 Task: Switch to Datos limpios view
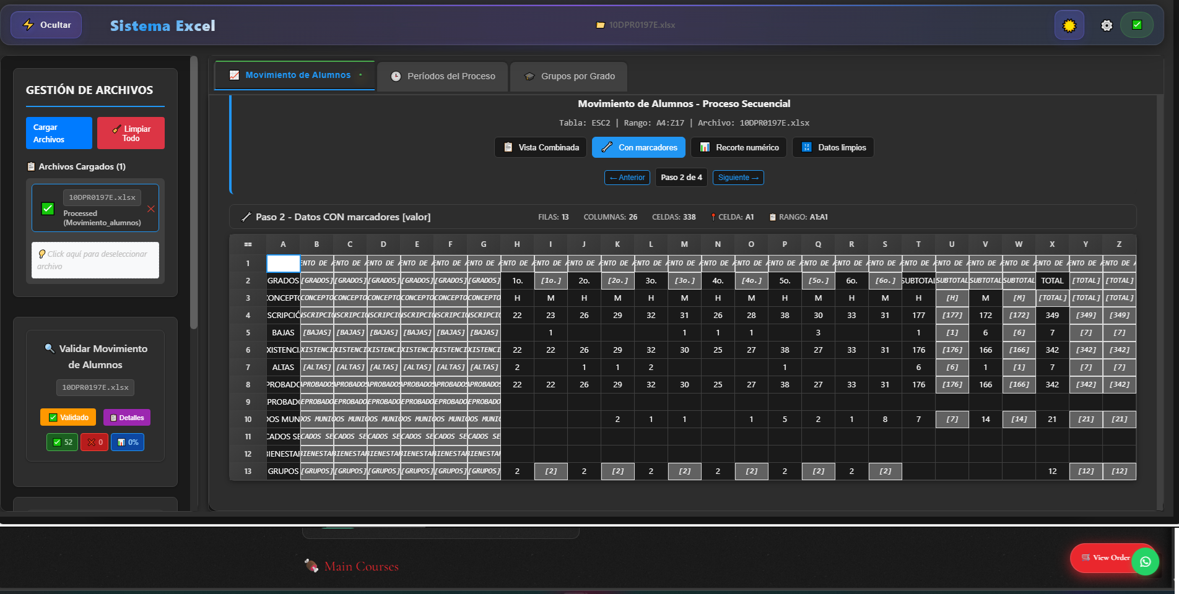click(x=833, y=147)
